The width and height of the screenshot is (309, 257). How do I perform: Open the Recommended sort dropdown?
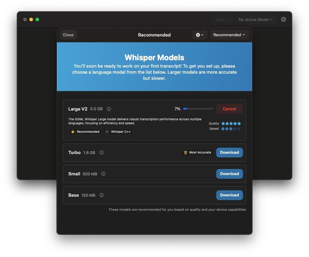point(229,35)
